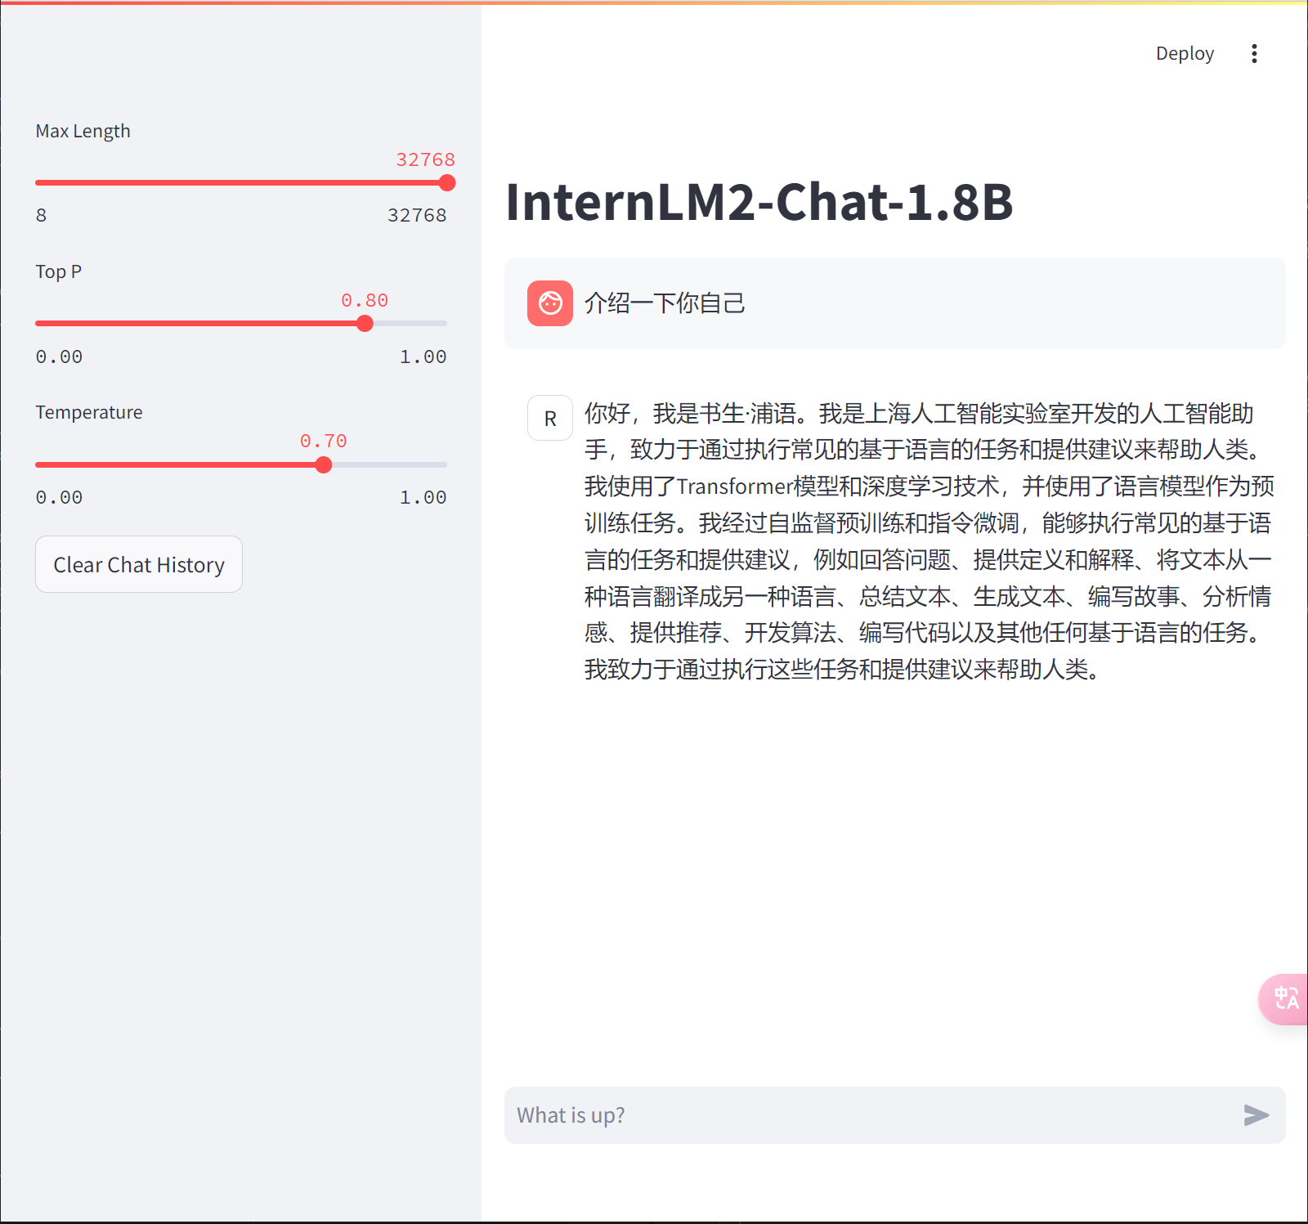Click the Max Length label

(83, 132)
